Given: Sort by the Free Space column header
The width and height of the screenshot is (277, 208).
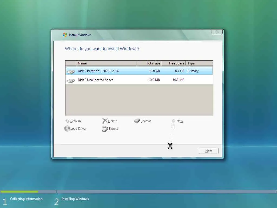Looking at the screenshot, I should [x=173, y=63].
